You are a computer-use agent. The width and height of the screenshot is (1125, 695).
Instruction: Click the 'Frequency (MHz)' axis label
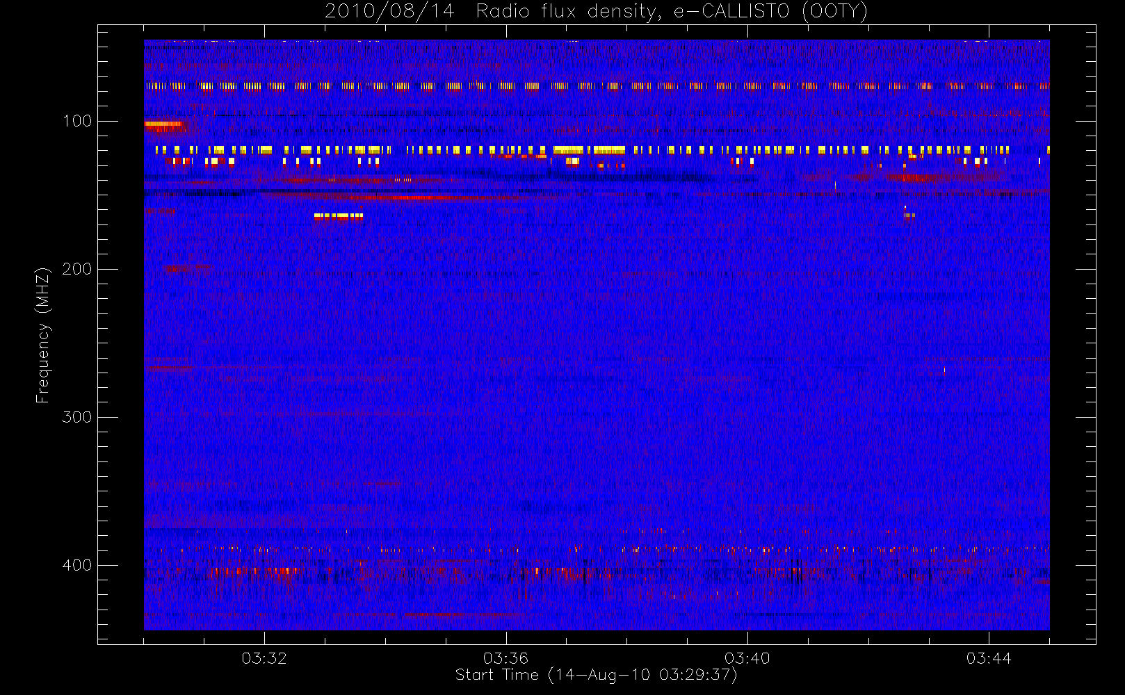coord(43,335)
